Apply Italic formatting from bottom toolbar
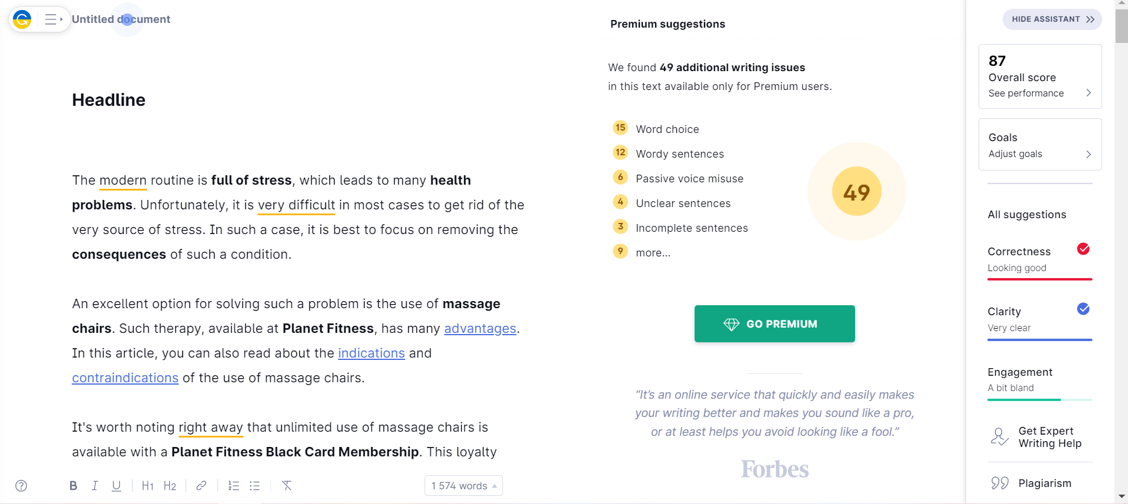Screen dimensions: 1128x504 coord(95,486)
